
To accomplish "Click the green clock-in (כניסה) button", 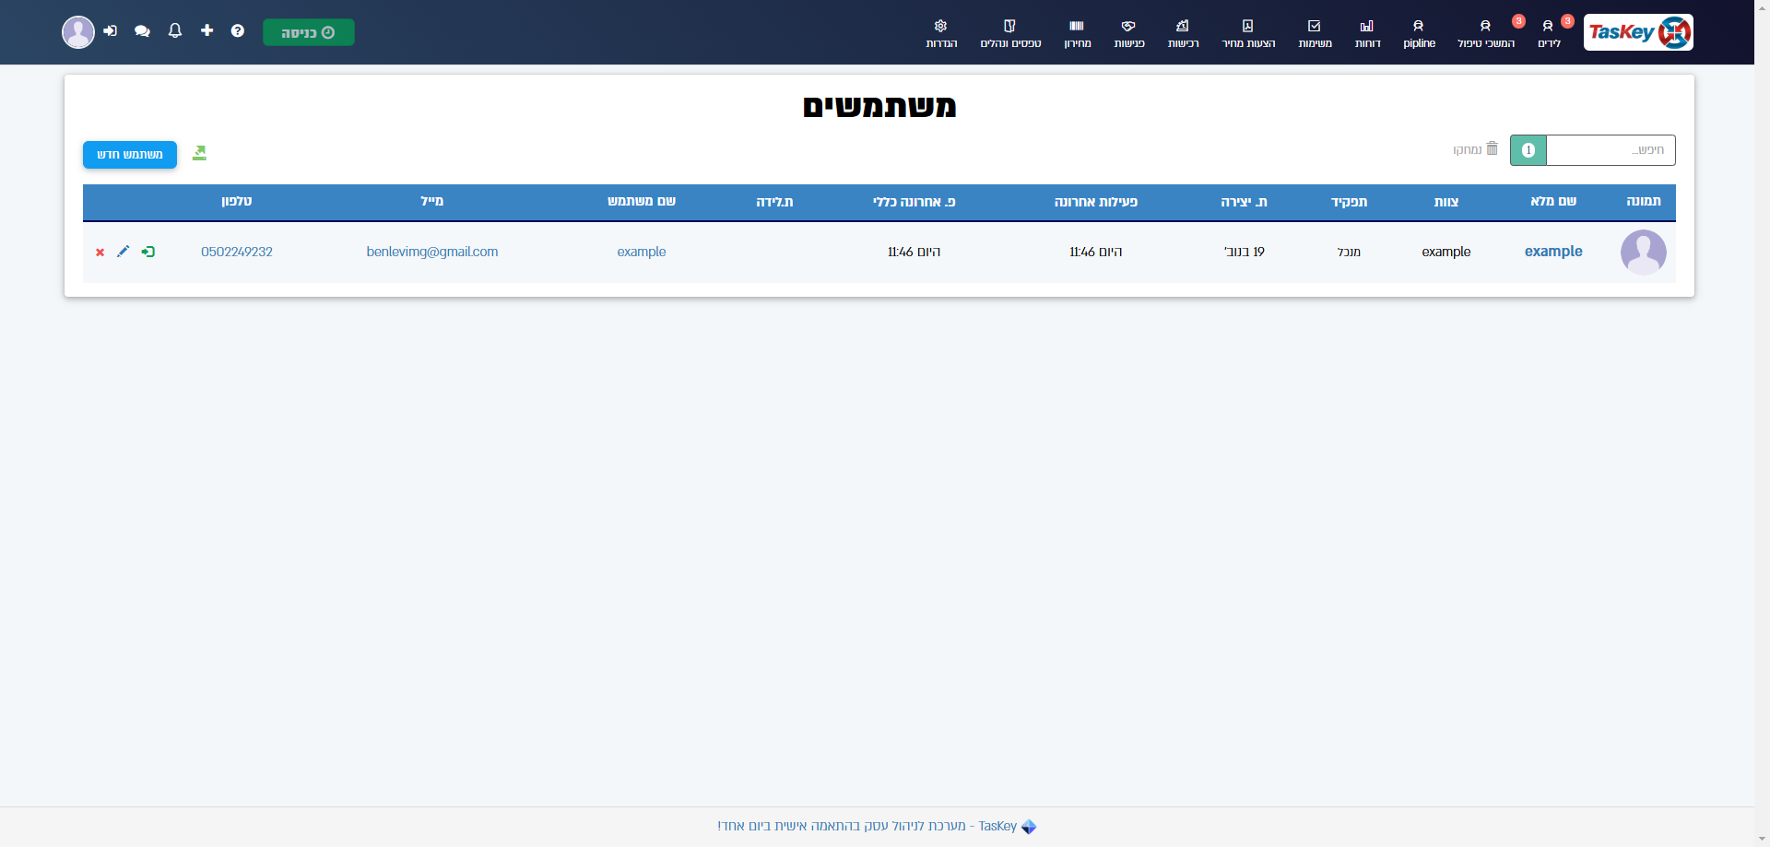I will pyautogui.click(x=309, y=32).
